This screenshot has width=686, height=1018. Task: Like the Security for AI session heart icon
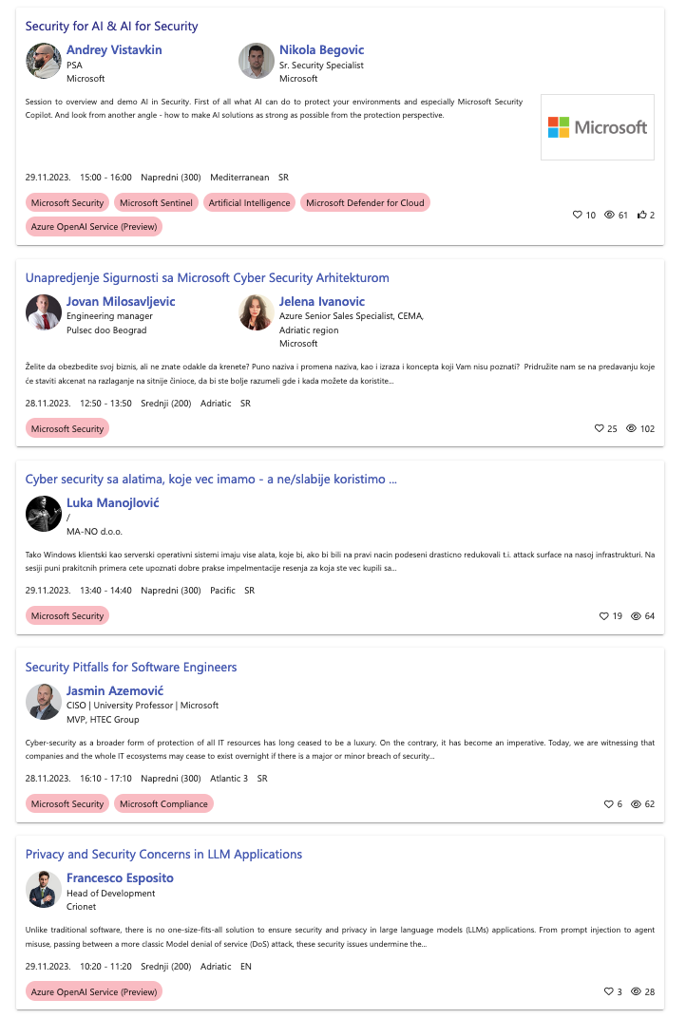pos(577,215)
